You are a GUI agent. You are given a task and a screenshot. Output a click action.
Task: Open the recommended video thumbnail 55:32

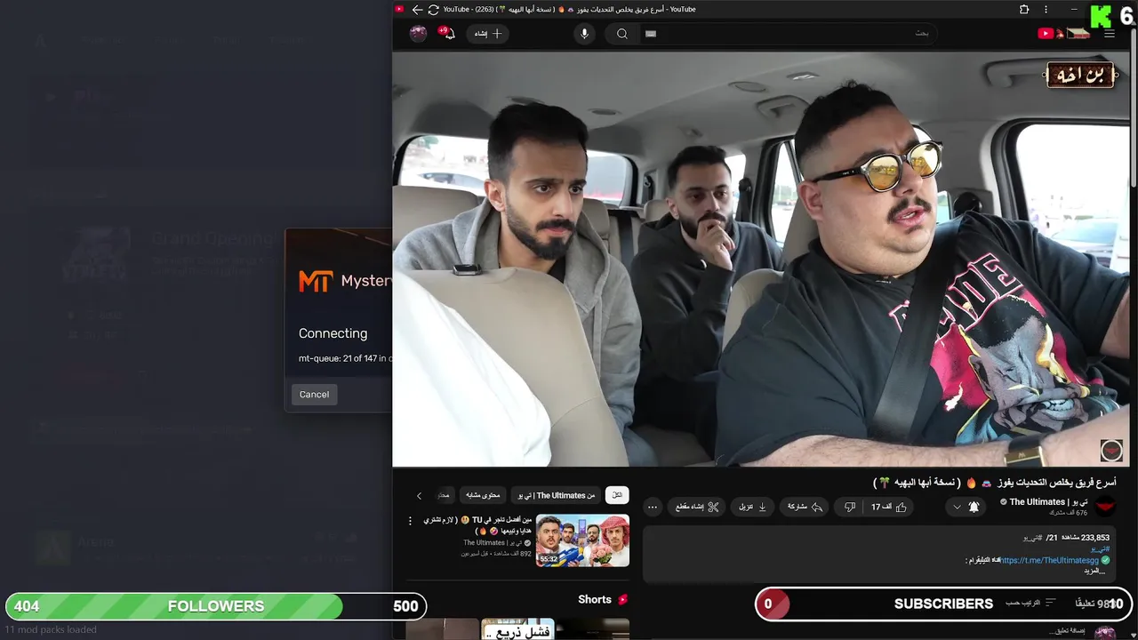click(582, 540)
